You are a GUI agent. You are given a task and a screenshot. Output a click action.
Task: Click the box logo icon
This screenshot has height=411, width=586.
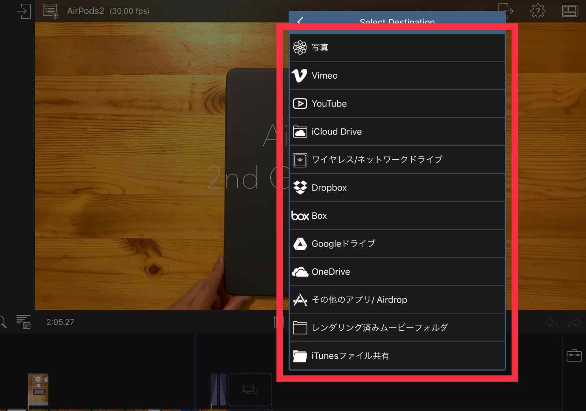pos(300,216)
